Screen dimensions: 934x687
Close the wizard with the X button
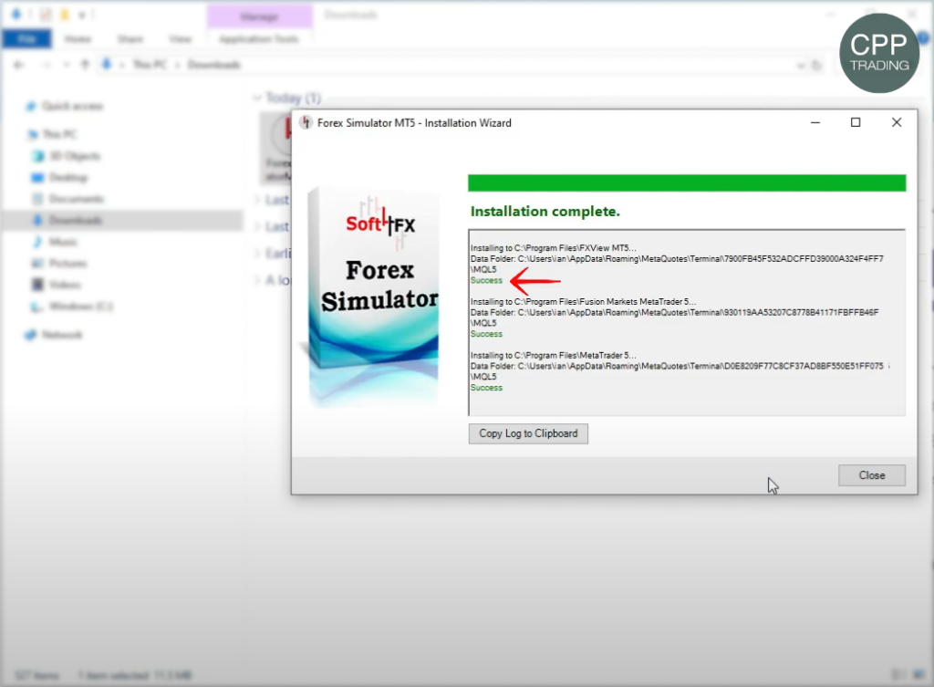896,123
